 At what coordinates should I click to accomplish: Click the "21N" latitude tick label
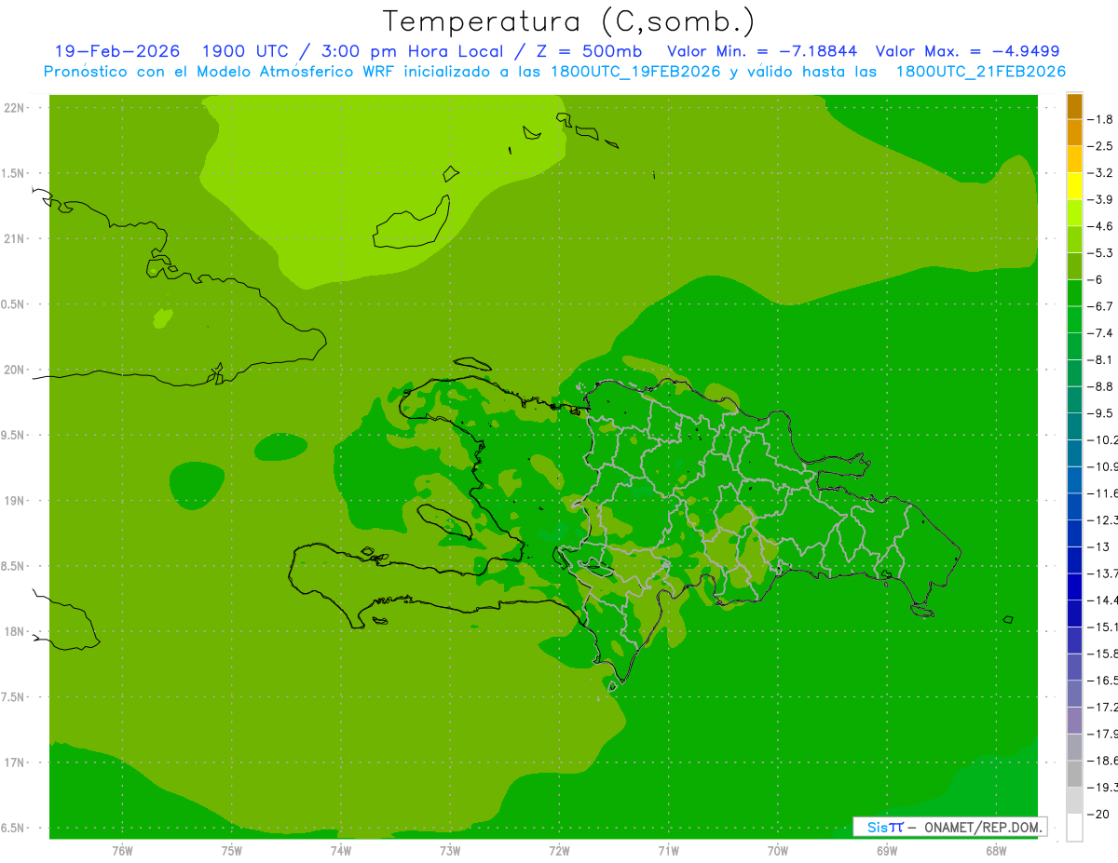15,239
